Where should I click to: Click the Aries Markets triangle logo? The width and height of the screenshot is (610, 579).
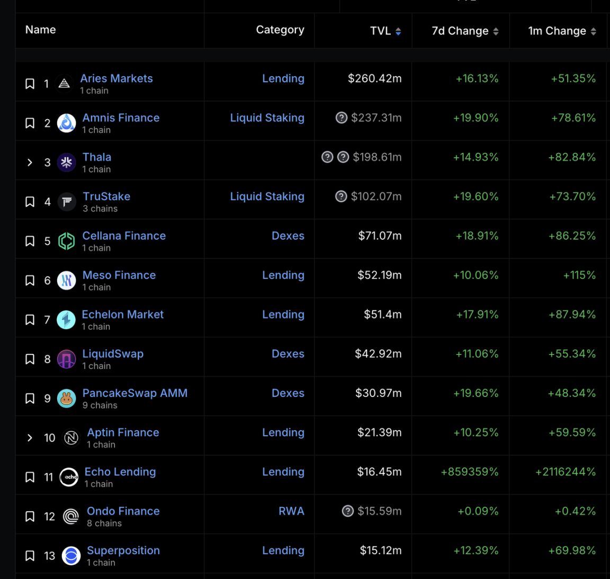pyautogui.click(x=64, y=84)
